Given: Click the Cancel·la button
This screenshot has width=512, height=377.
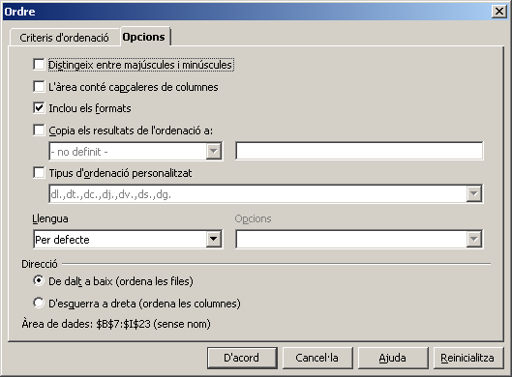Looking at the screenshot, I should [x=317, y=358].
